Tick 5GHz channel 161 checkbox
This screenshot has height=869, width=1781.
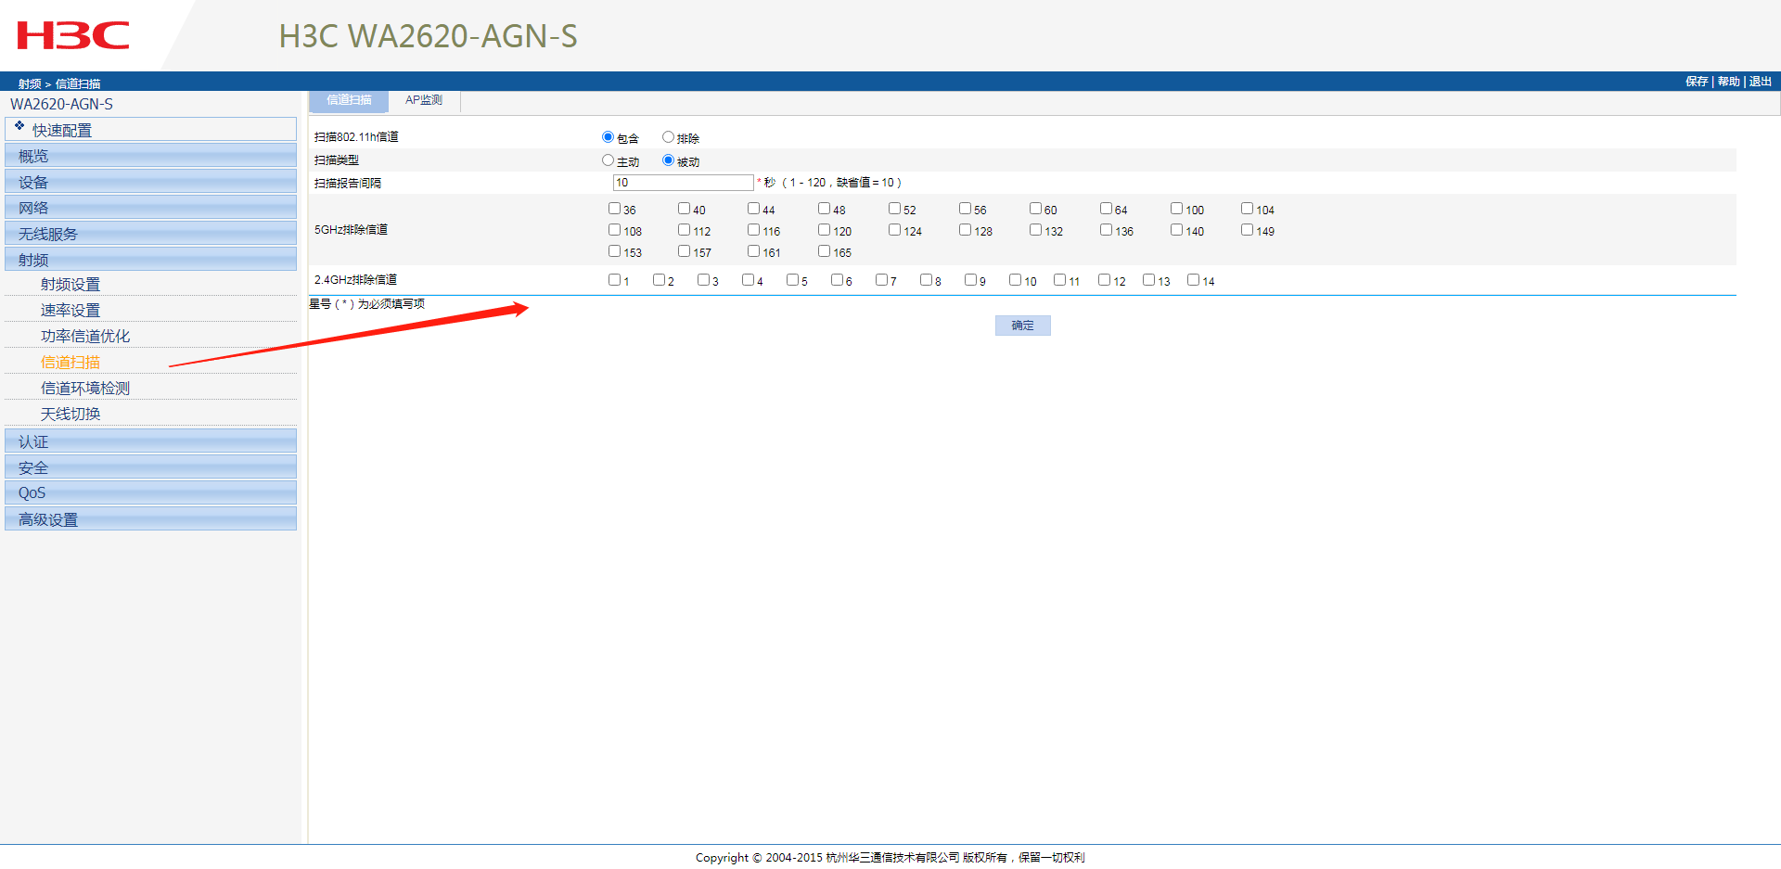pos(753,251)
